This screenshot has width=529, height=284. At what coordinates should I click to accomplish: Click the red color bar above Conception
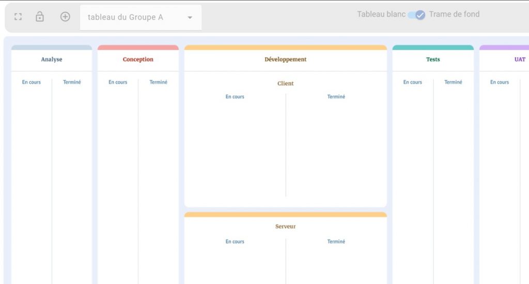138,48
